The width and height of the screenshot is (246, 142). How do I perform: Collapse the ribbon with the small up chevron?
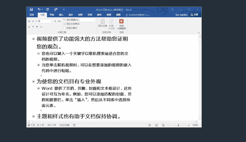point(199,33)
